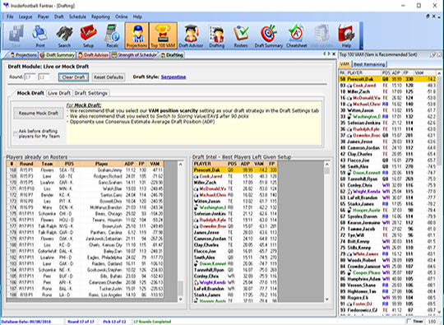Open the Drafting toolbar icon
This screenshot has height=325, width=444.
click(217, 35)
